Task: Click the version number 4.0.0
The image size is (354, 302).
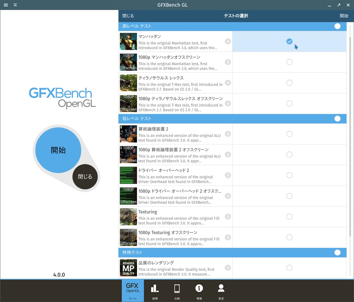Action: (x=59, y=275)
